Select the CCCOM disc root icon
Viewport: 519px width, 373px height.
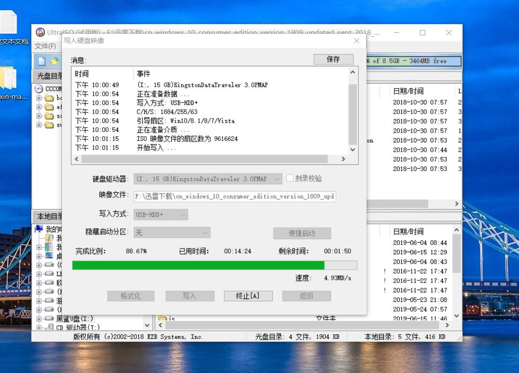click(39, 89)
